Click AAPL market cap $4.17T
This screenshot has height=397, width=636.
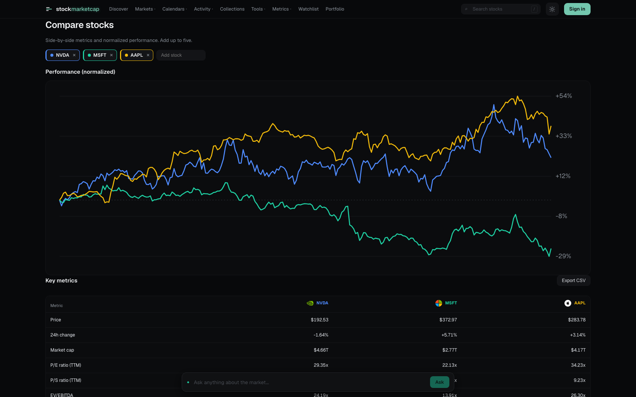pyautogui.click(x=578, y=350)
